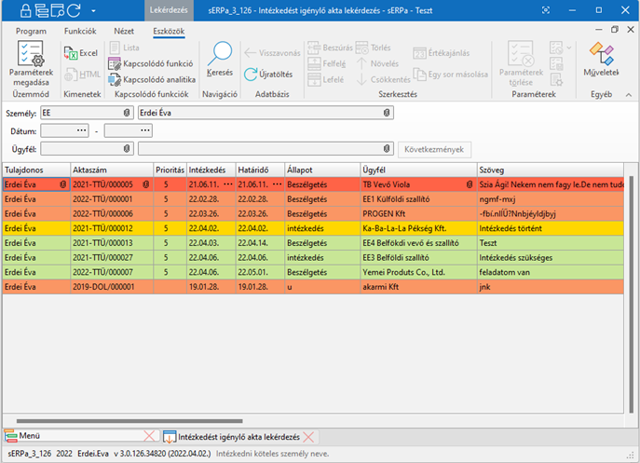Open the quick access toolbar dropdown arrow

pyautogui.click(x=97, y=12)
